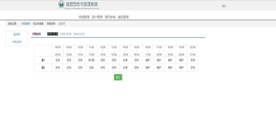The width and height of the screenshot is (276, 118).
Task: Click the gymnasium system logo icon
Action: (61, 4)
